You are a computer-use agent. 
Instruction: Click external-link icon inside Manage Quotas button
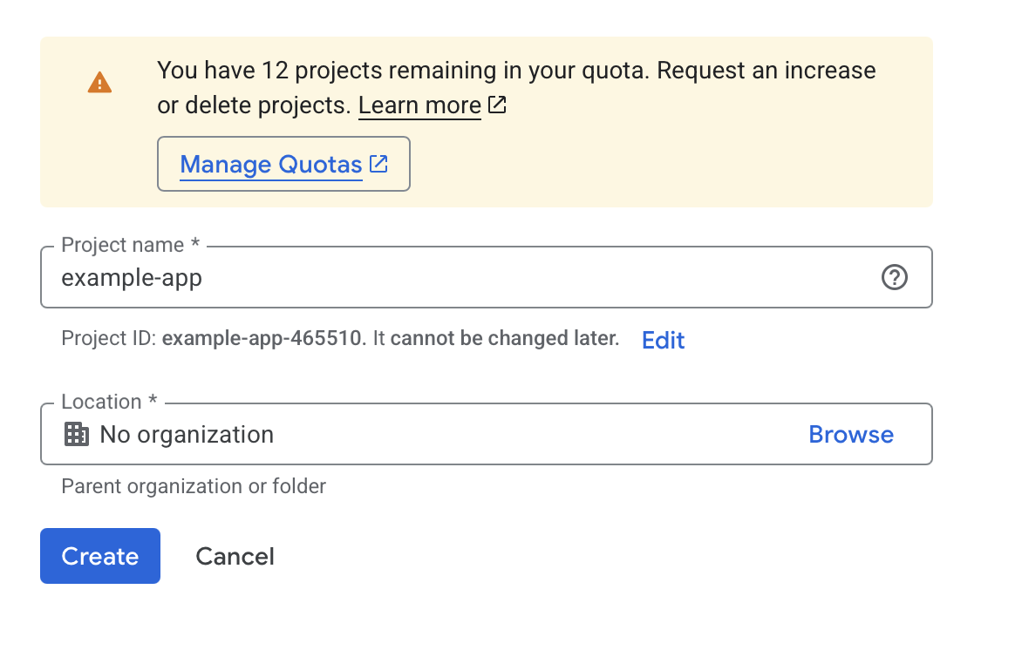378,164
